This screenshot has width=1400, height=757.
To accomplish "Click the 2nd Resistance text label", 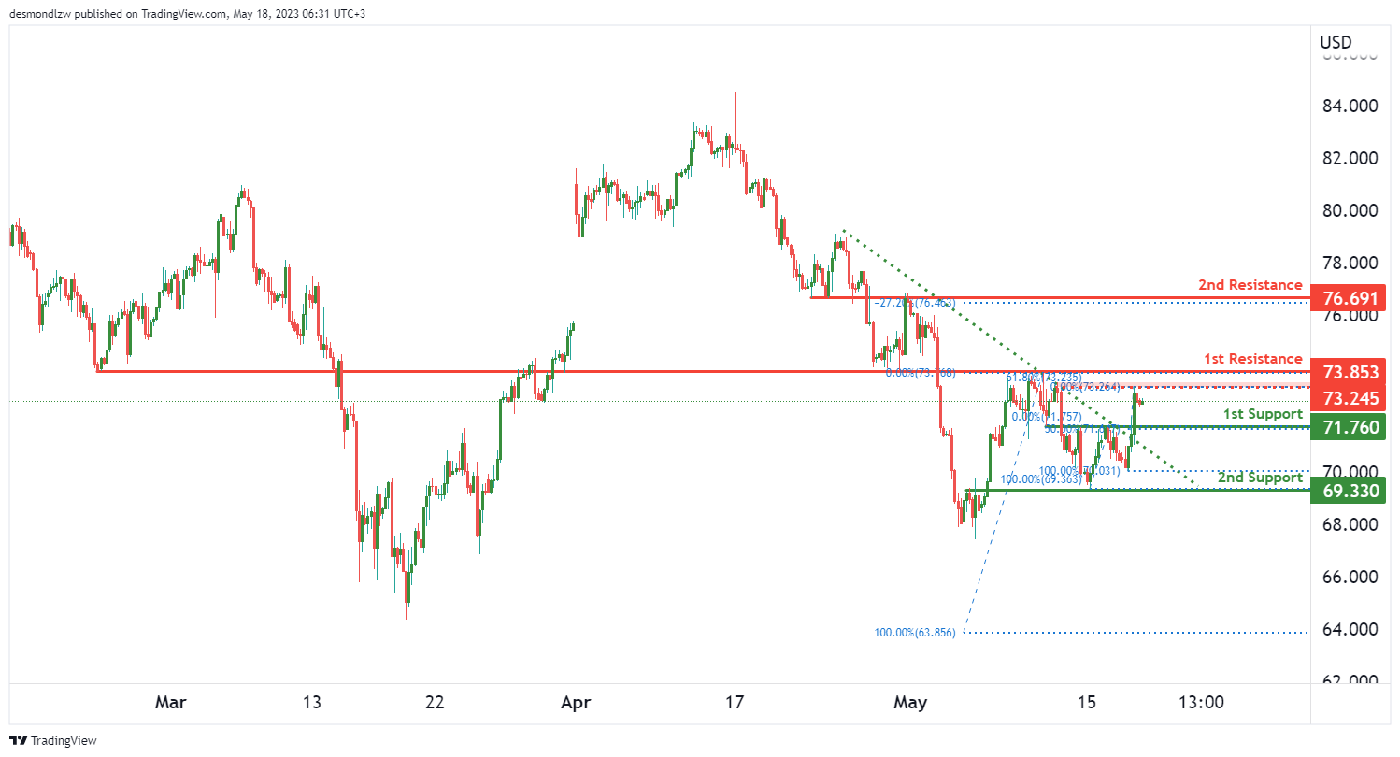I will (x=1250, y=285).
